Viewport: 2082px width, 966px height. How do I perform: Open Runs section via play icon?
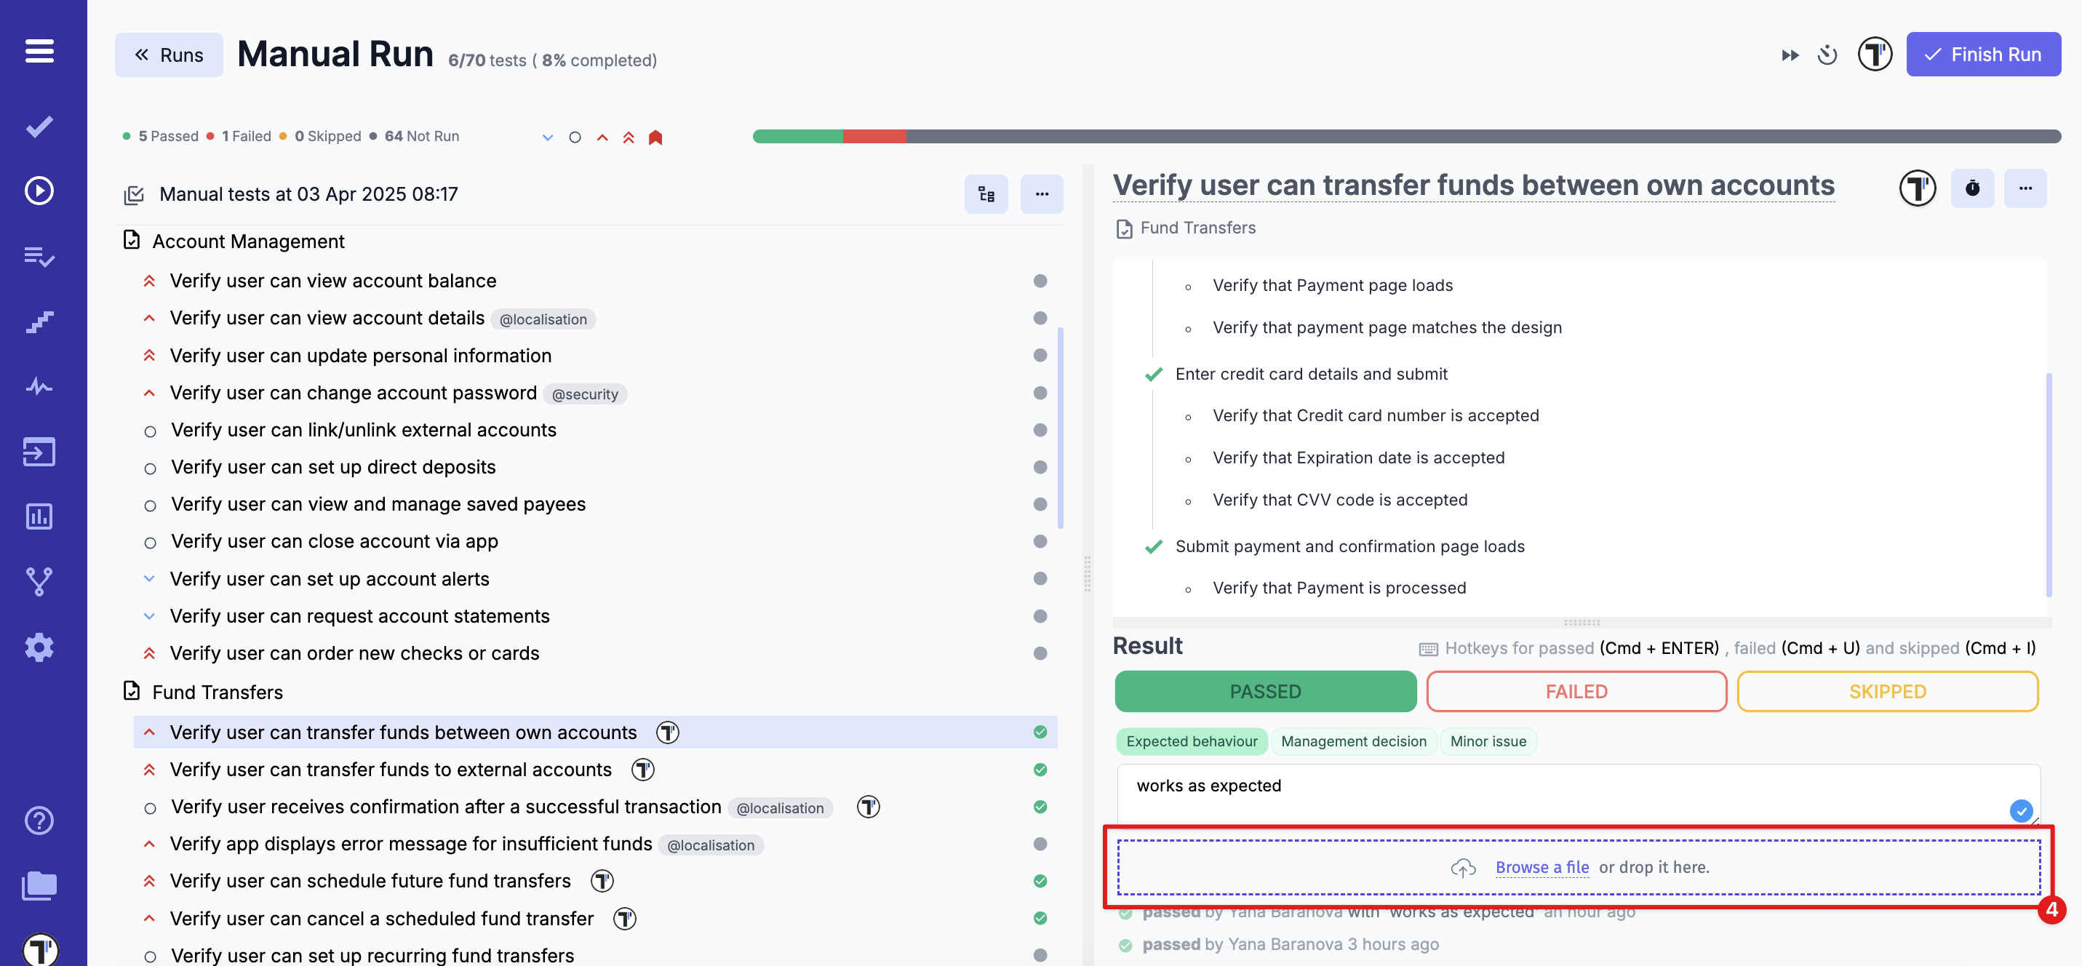pos(39,191)
